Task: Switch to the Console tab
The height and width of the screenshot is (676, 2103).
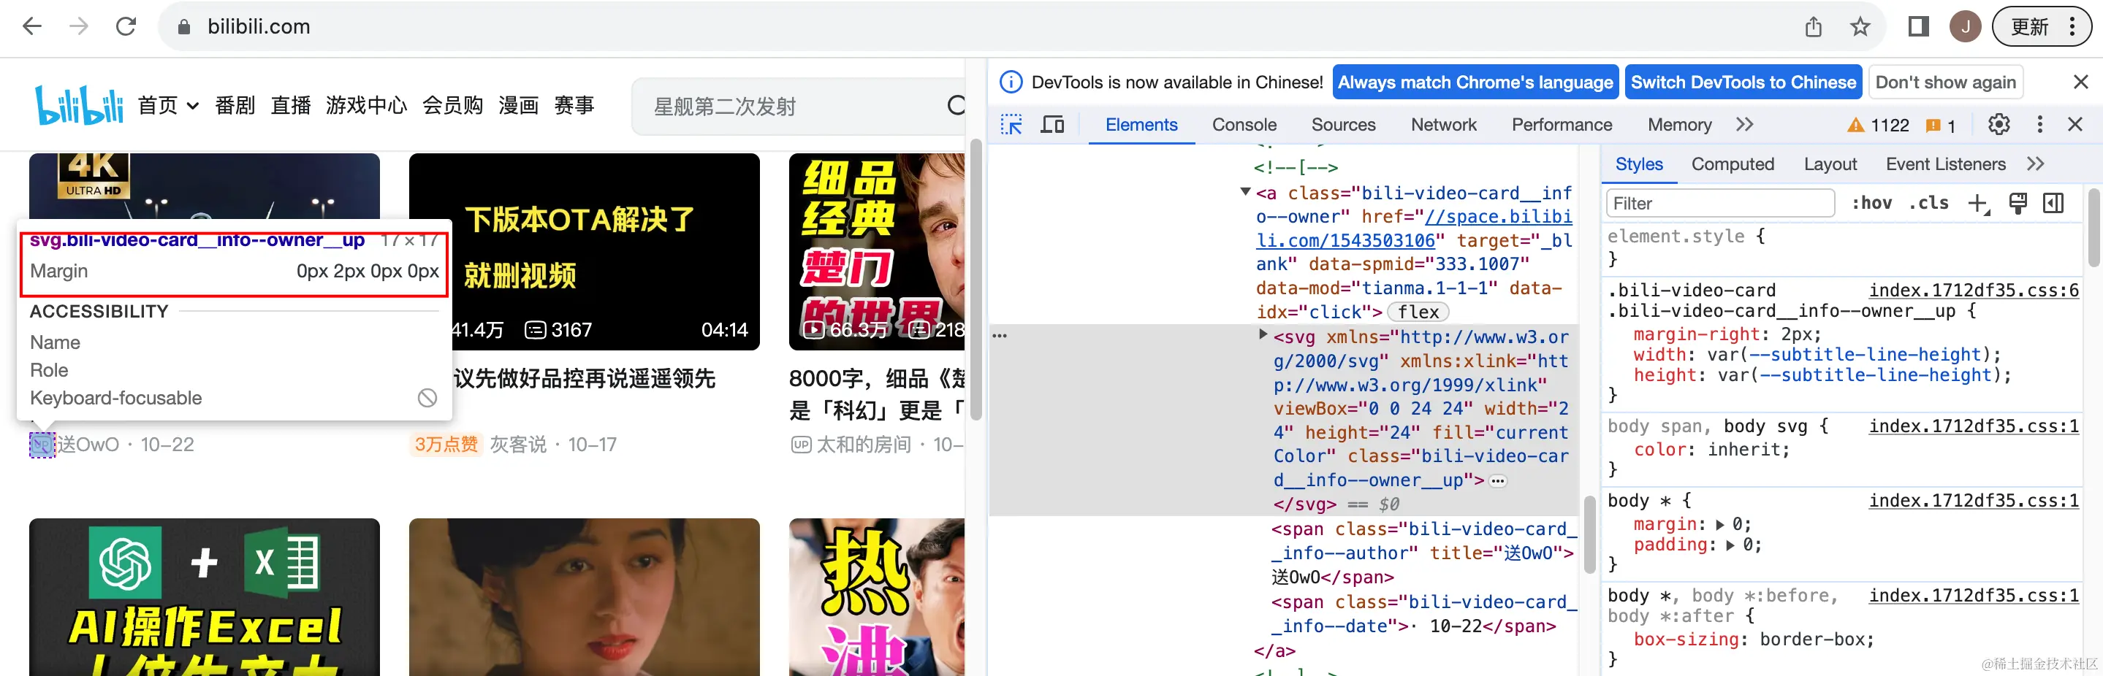Action: 1244,125
